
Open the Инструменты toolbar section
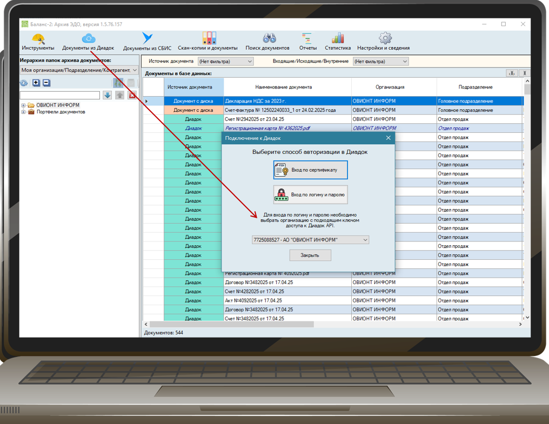coord(38,42)
